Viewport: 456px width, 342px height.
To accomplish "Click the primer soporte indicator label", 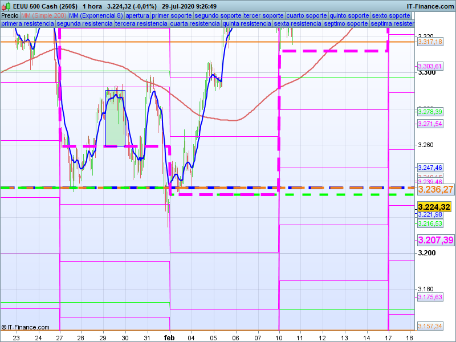I will pyautogui.click(x=172, y=15).
